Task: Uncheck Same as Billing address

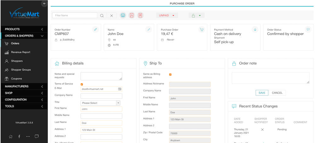Action: tap(170, 74)
